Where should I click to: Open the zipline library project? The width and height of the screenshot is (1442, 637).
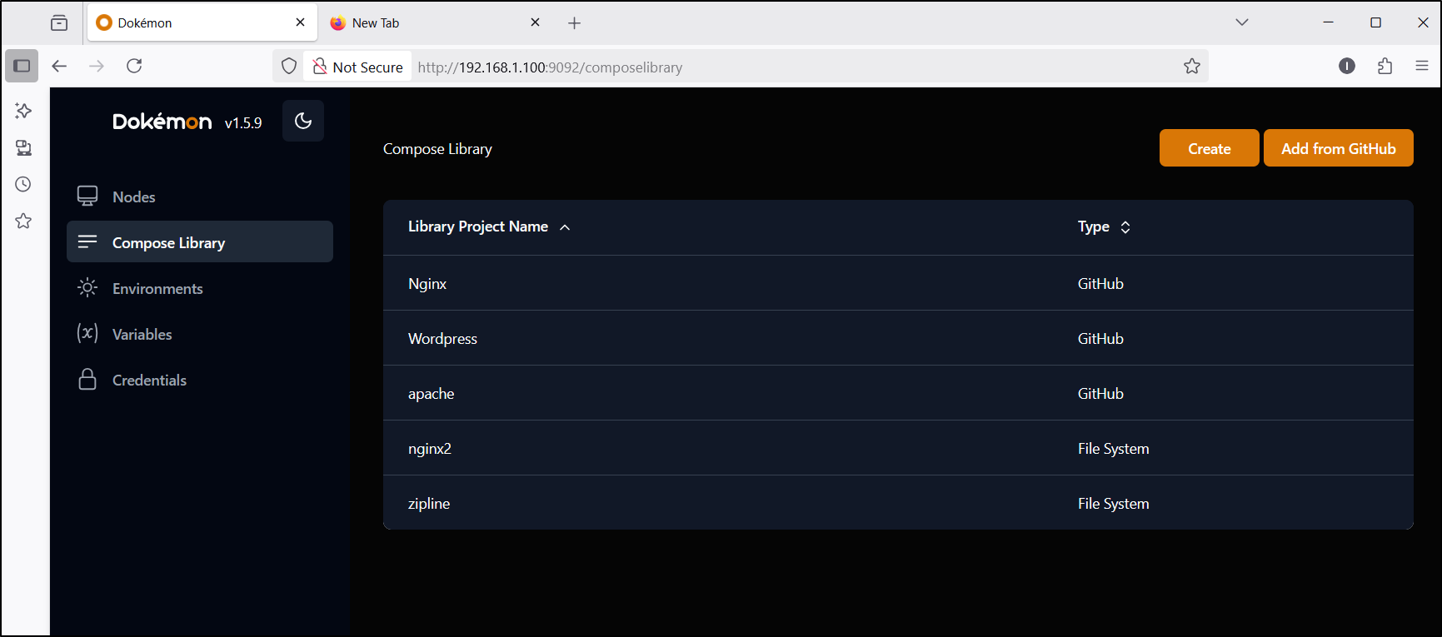point(429,504)
